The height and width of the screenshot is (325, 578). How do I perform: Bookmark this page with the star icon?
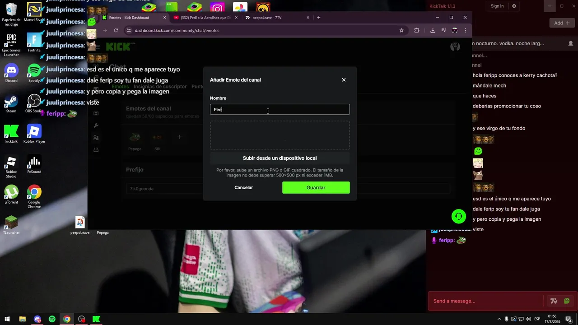pos(401,30)
